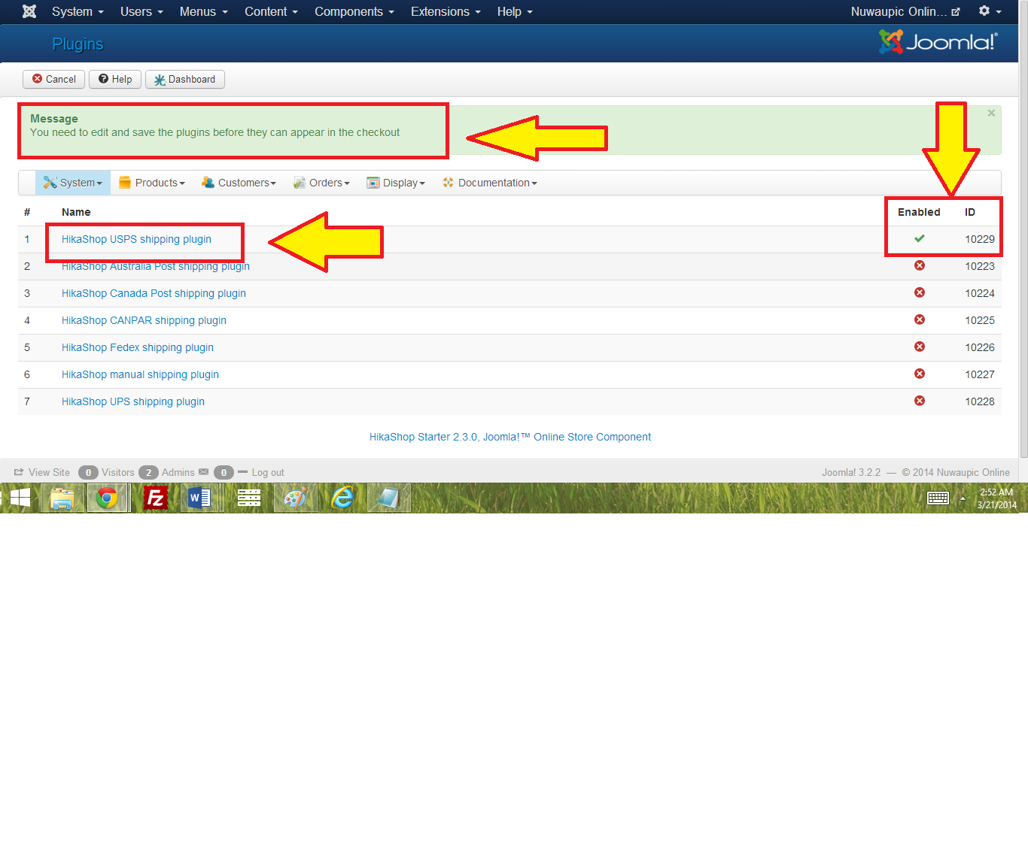1028x854 pixels.
Task: Click the HikaShop Starter 2.3.0 footer link
Action: 510,437
